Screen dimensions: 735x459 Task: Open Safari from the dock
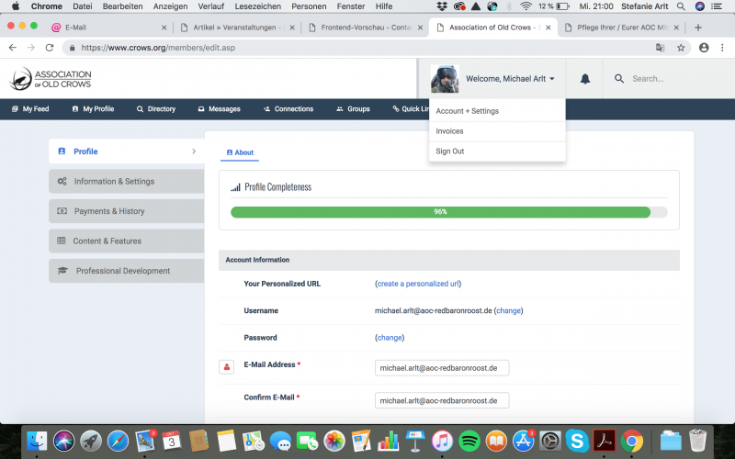118,441
